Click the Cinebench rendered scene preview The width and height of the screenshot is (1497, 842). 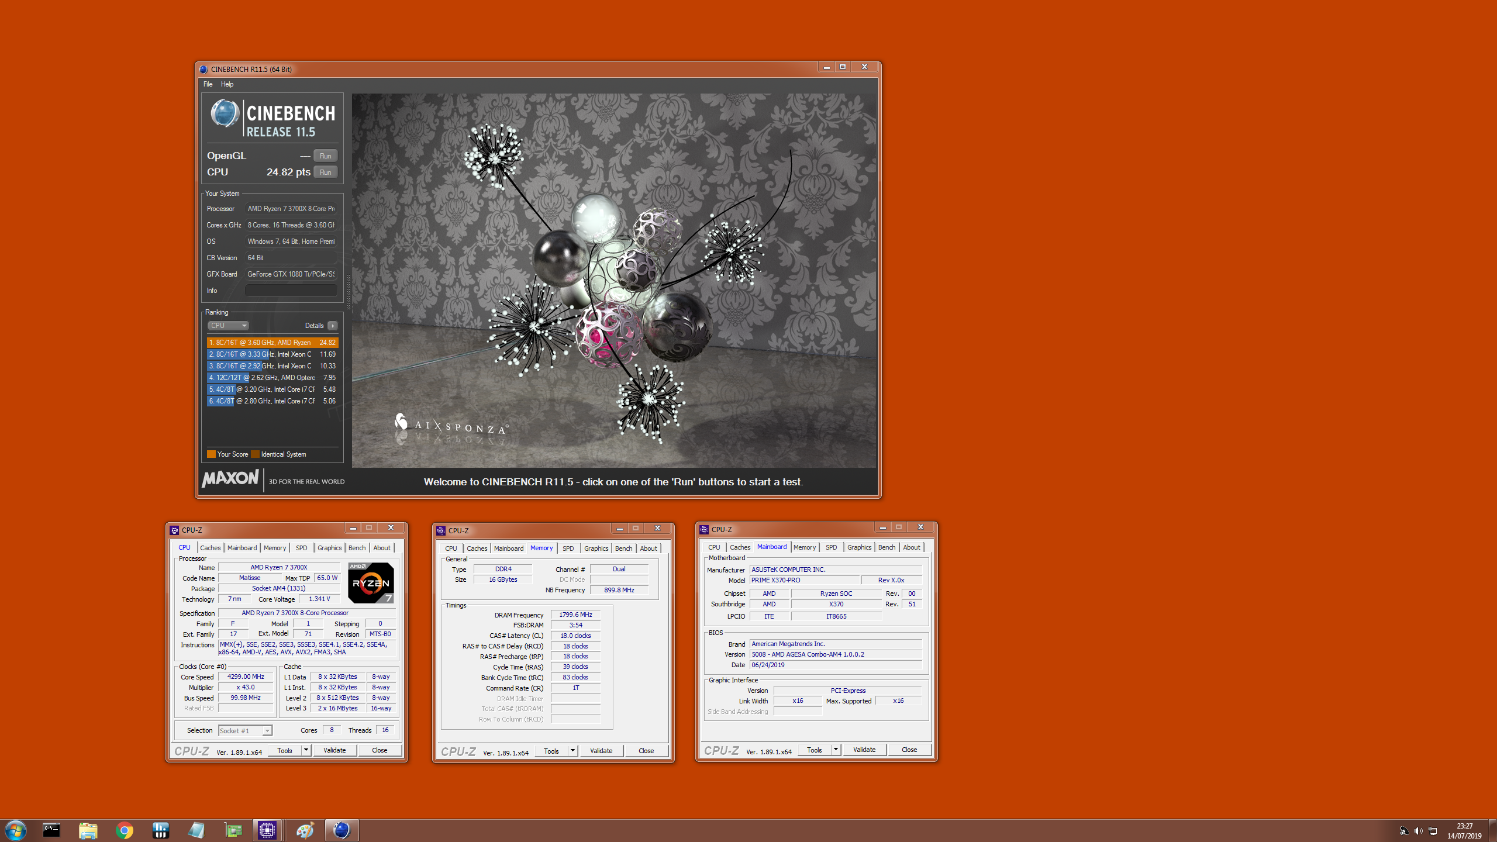(614, 281)
